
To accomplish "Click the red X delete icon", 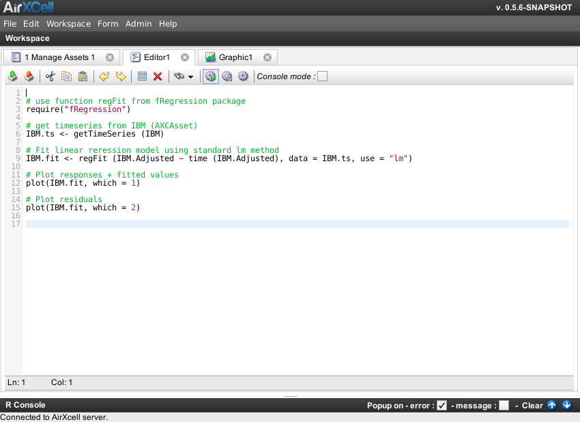I will coord(158,76).
